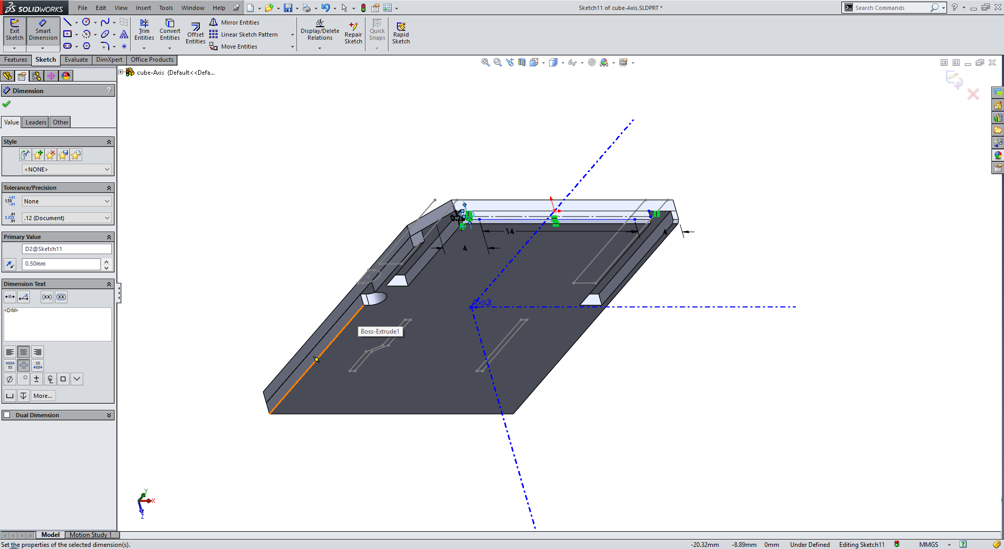Select the Line sketch tool
This screenshot has width=1004, height=549.
click(67, 22)
